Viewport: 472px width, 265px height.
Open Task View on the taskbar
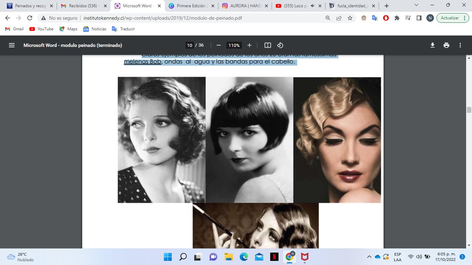(198, 257)
